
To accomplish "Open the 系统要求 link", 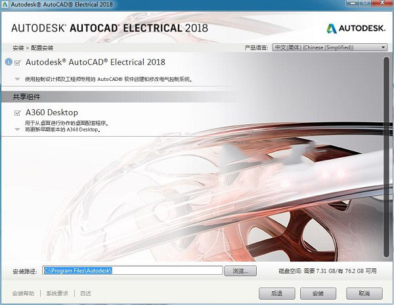I will [57, 293].
